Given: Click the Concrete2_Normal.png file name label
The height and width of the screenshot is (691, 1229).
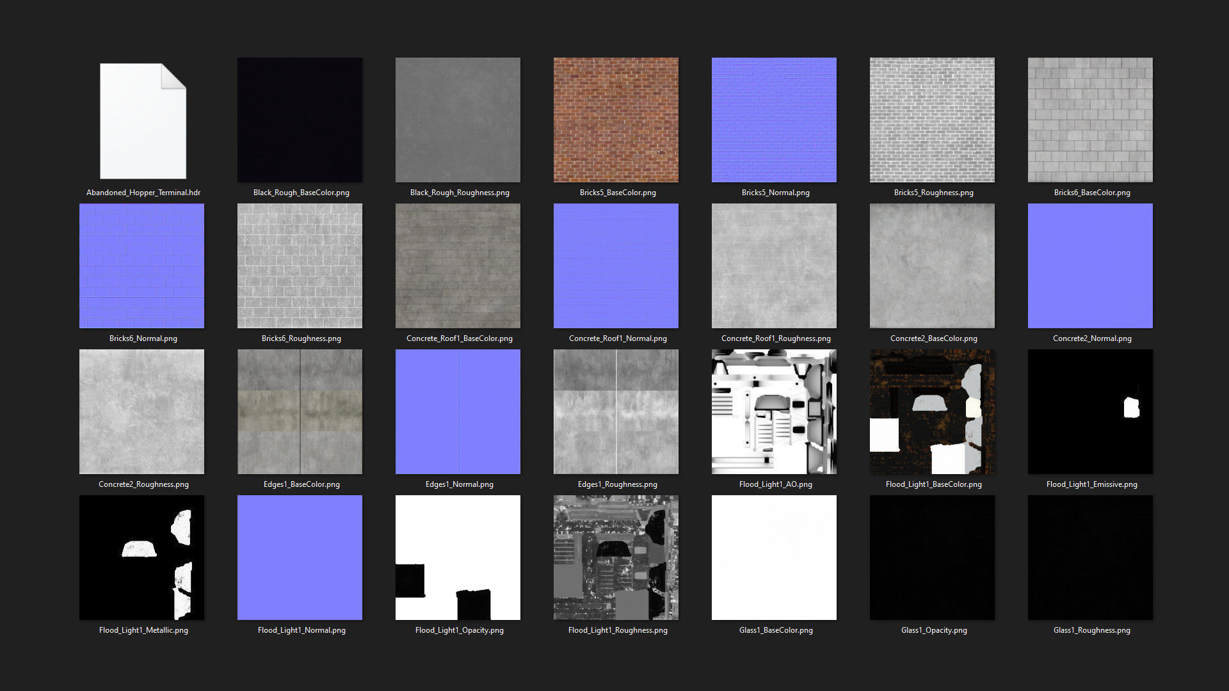Looking at the screenshot, I should point(1092,338).
